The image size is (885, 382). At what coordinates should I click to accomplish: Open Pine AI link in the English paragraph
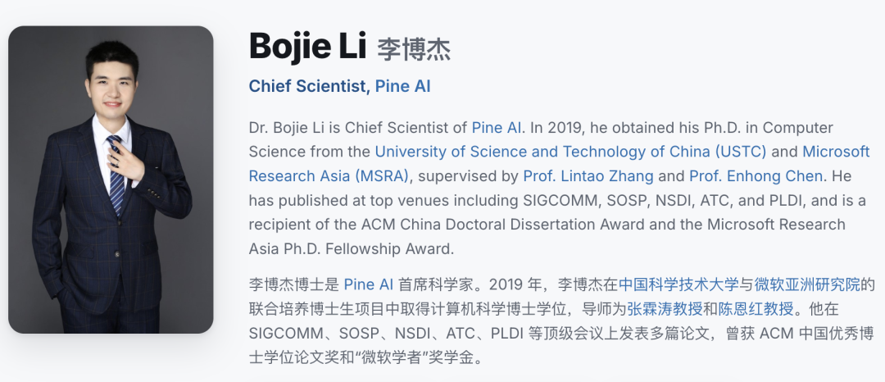pyautogui.click(x=497, y=128)
